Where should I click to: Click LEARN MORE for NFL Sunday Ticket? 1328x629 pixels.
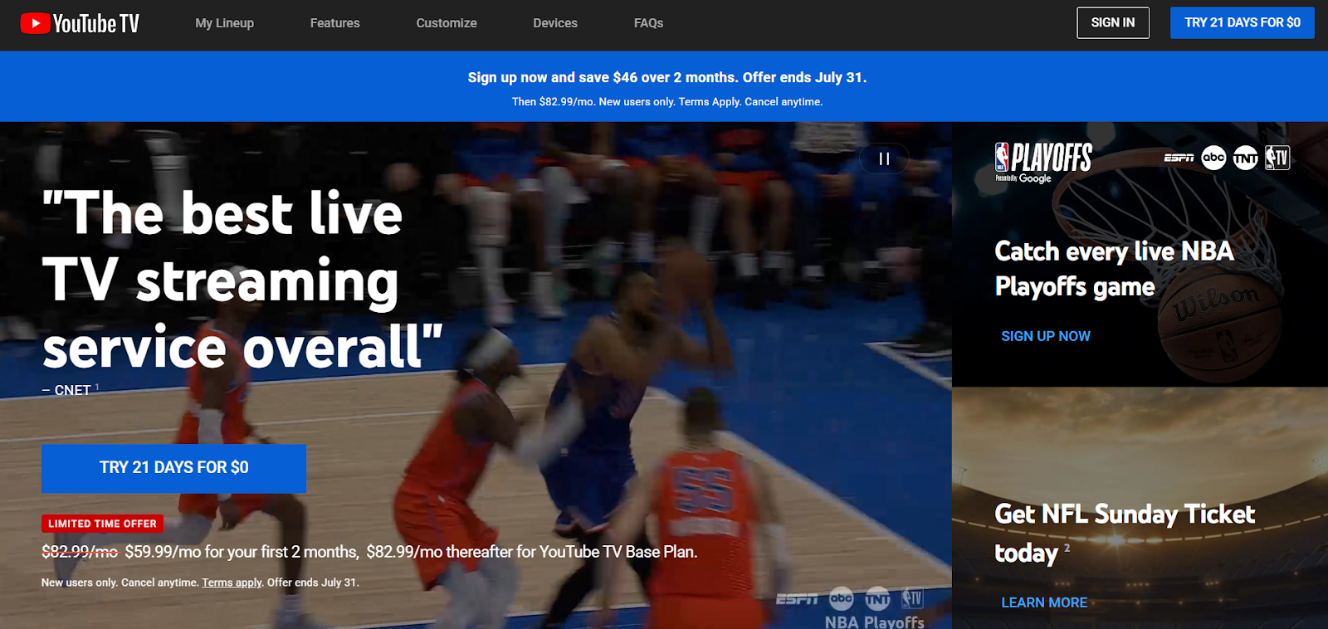(x=1044, y=602)
